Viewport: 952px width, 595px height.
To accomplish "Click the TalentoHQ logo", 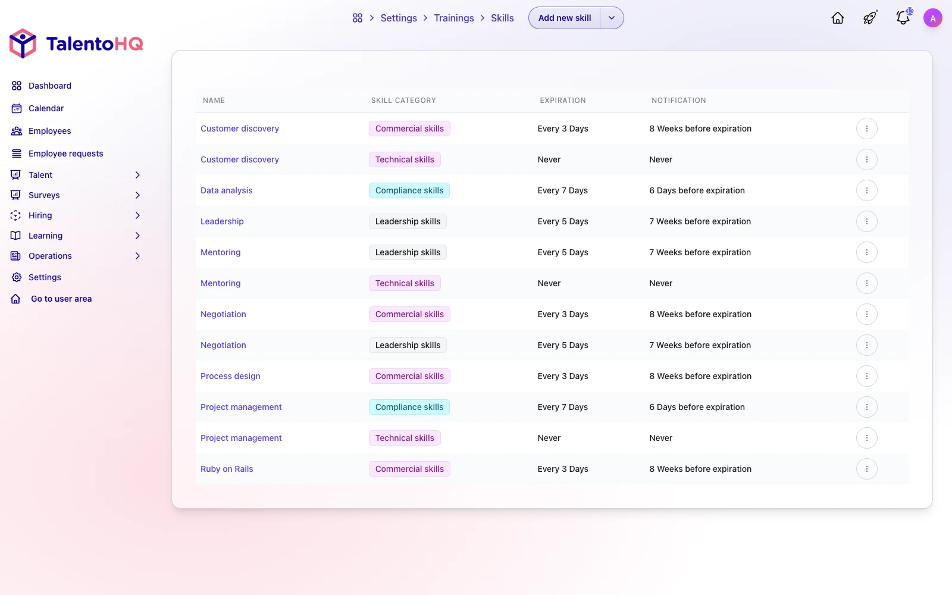I will point(76,43).
